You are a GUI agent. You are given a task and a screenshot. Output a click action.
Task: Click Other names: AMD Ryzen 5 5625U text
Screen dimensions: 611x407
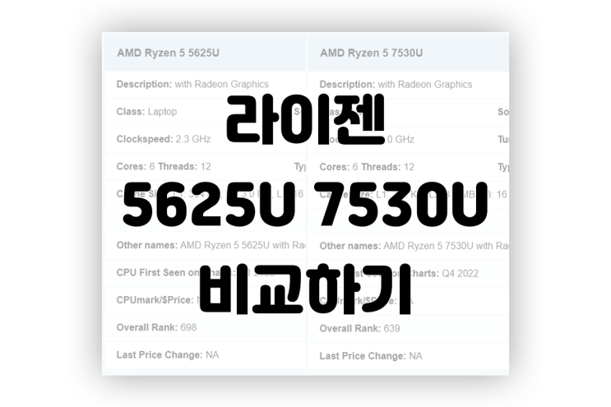(x=211, y=245)
